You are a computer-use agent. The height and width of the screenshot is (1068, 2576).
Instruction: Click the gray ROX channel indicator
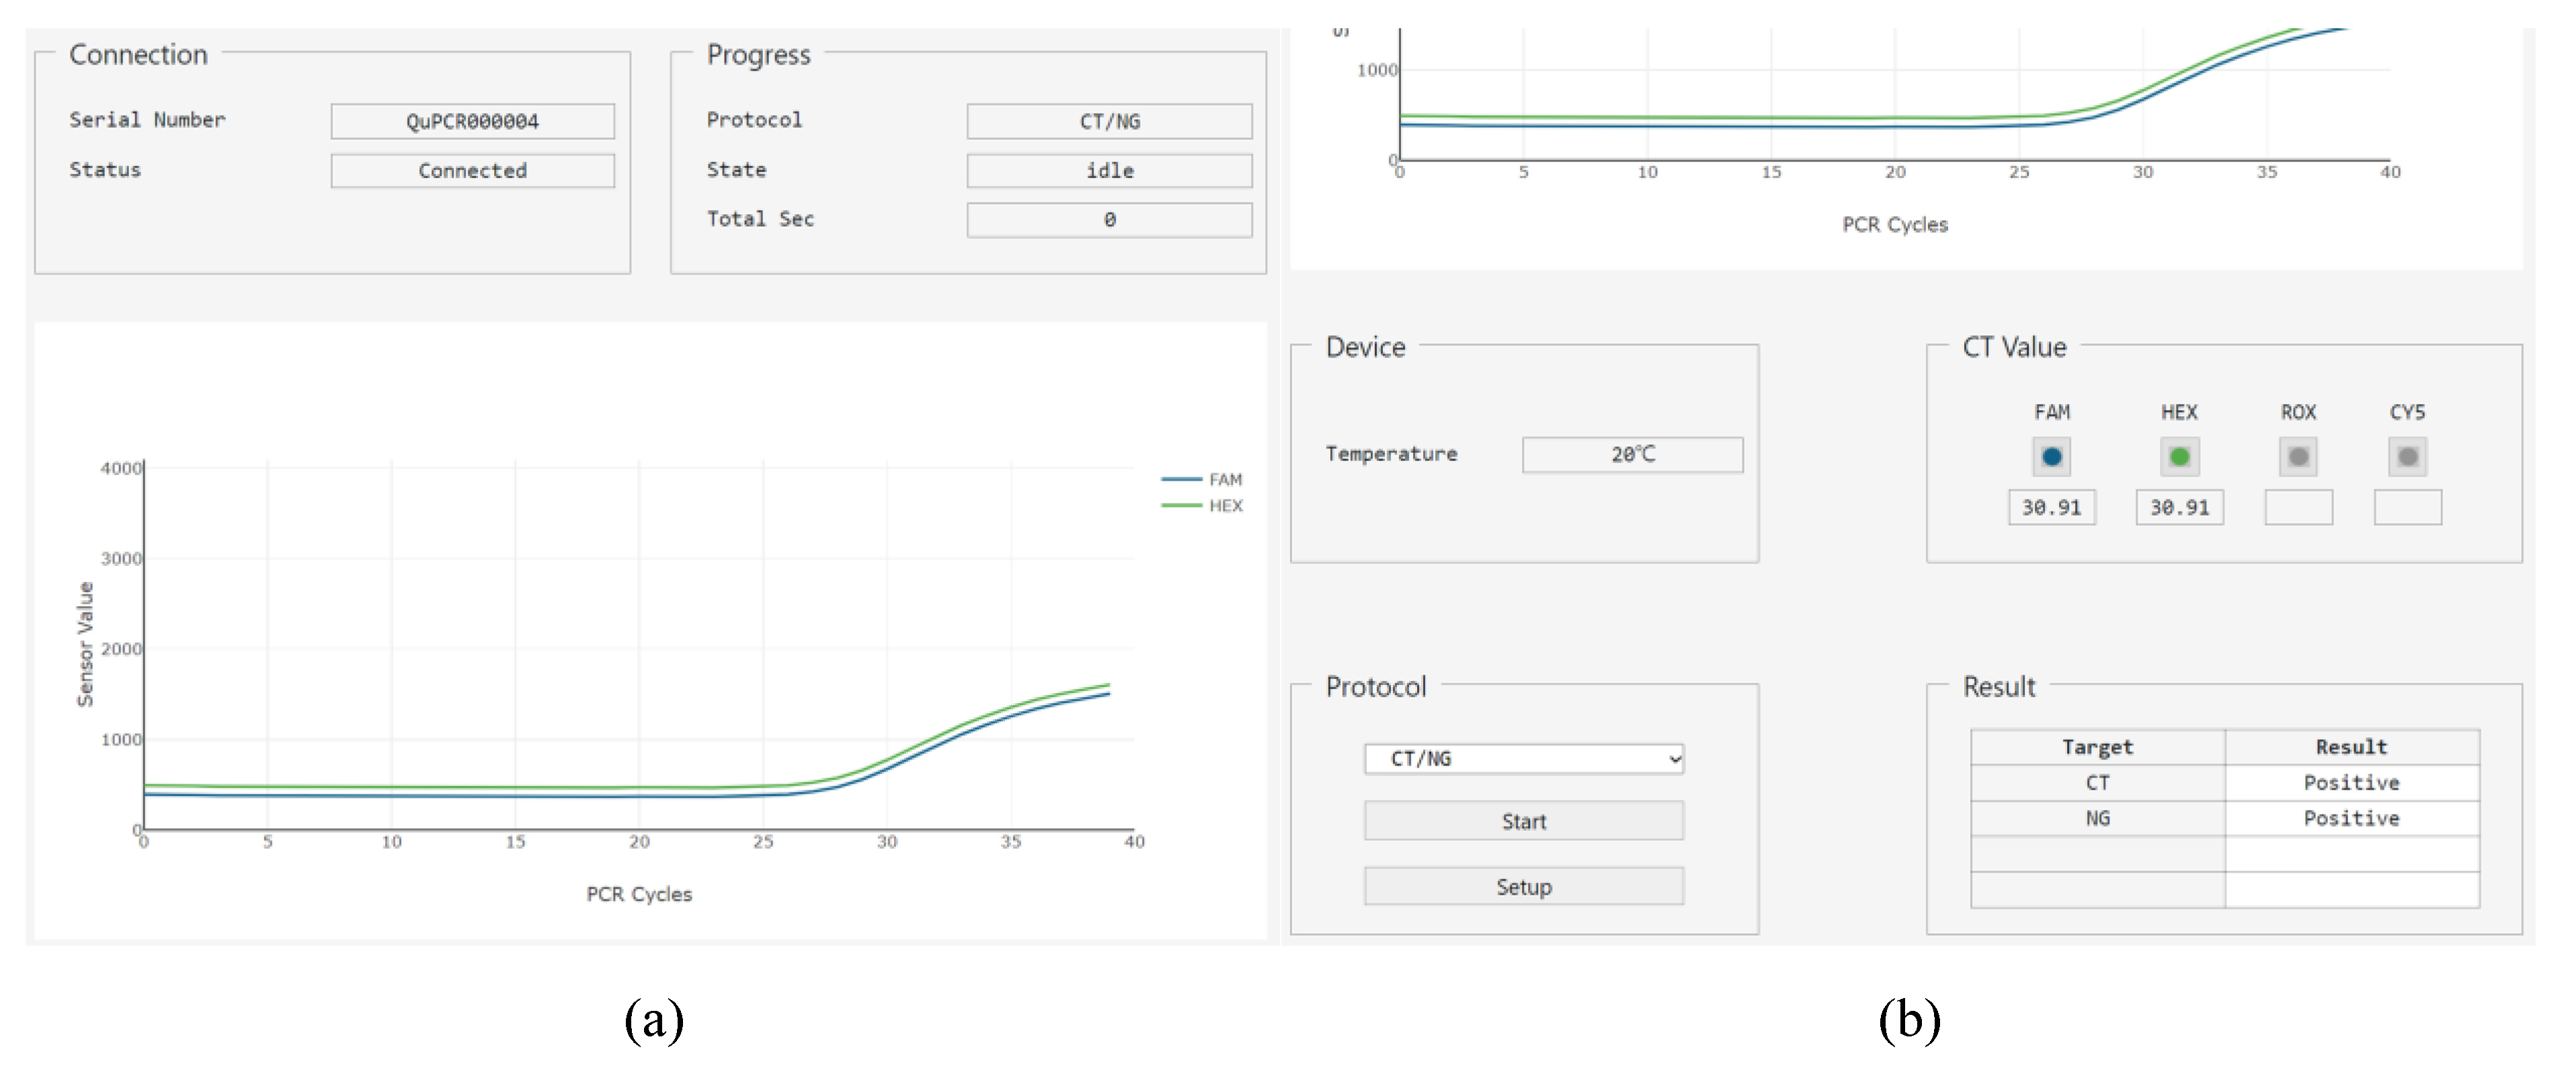2298,457
